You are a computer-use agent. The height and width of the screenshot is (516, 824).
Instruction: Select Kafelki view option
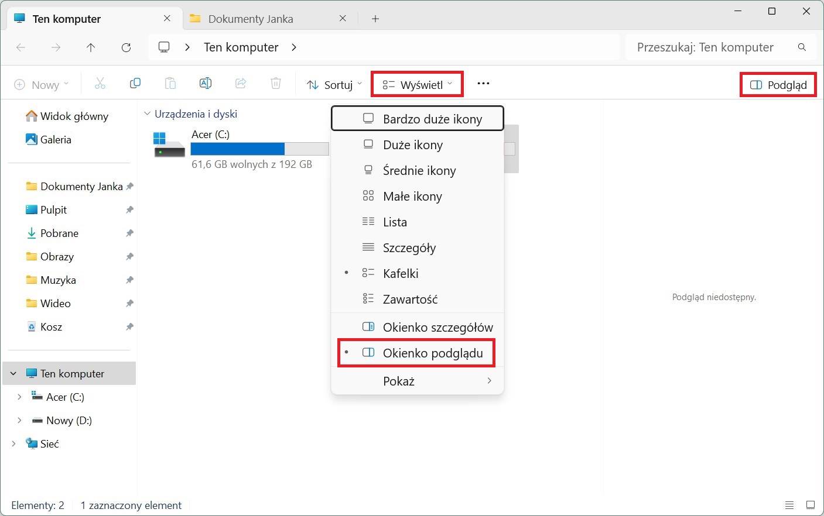pos(417,274)
